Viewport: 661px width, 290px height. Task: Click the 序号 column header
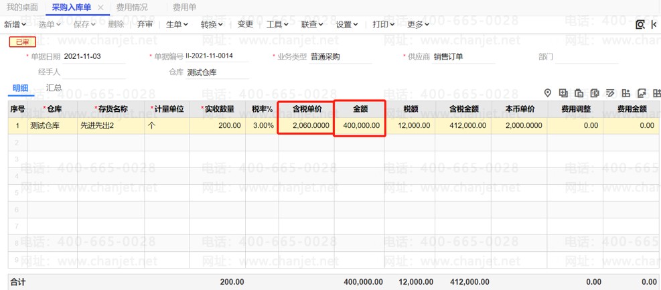tap(17, 109)
